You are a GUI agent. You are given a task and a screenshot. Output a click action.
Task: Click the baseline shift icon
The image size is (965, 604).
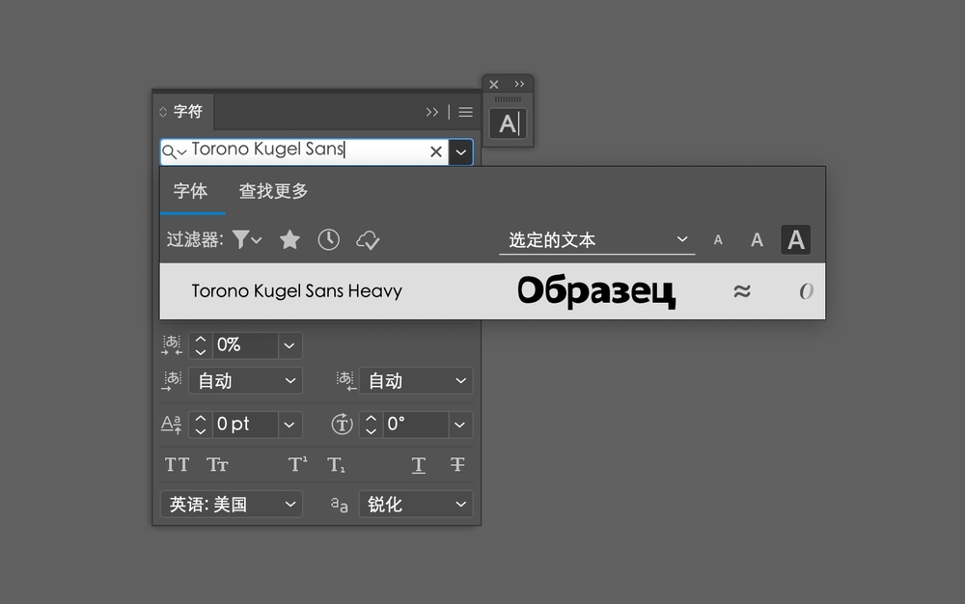pos(171,425)
